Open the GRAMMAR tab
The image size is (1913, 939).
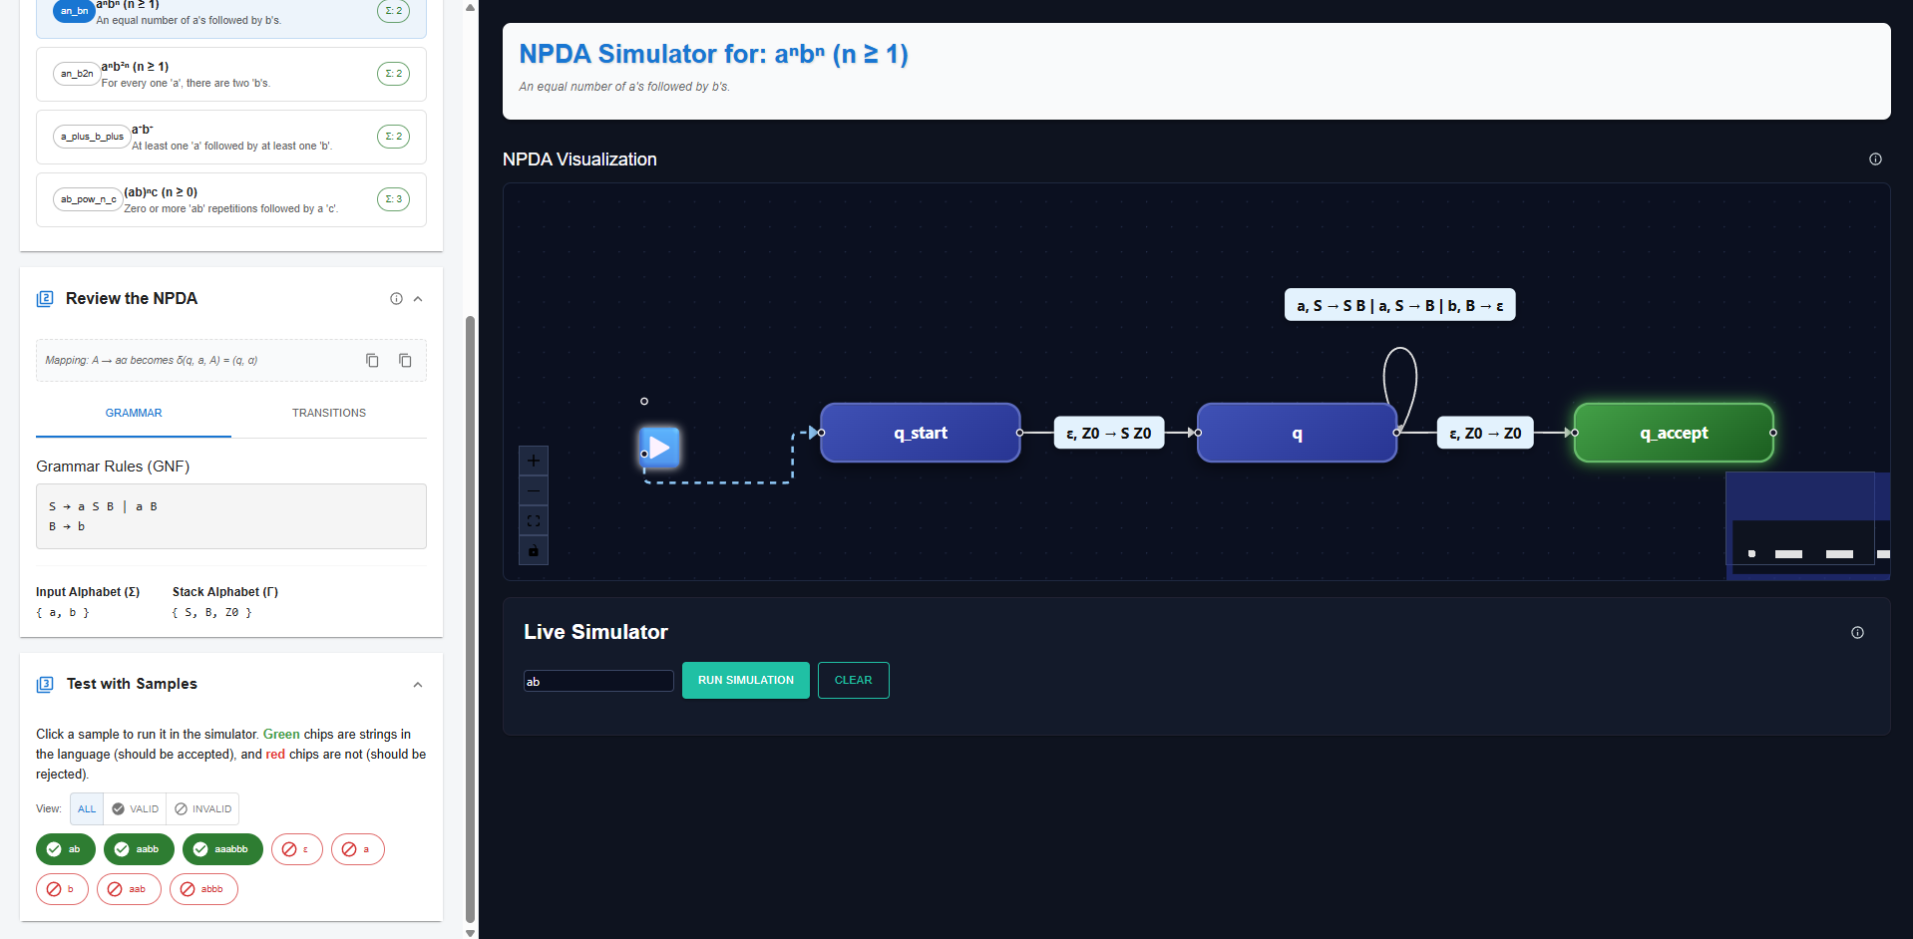click(x=133, y=413)
